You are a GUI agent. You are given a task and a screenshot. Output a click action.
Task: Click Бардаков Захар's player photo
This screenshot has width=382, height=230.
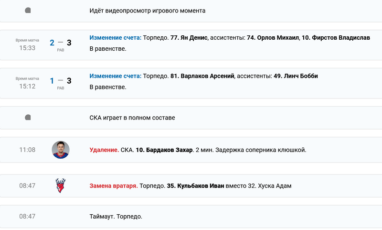click(x=61, y=150)
